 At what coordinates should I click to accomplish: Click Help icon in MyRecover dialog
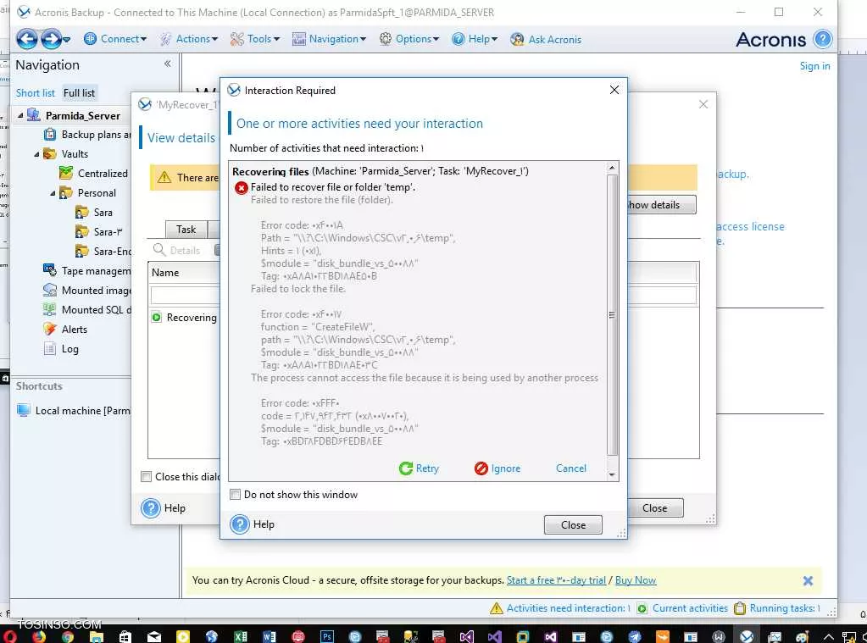tap(150, 507)
